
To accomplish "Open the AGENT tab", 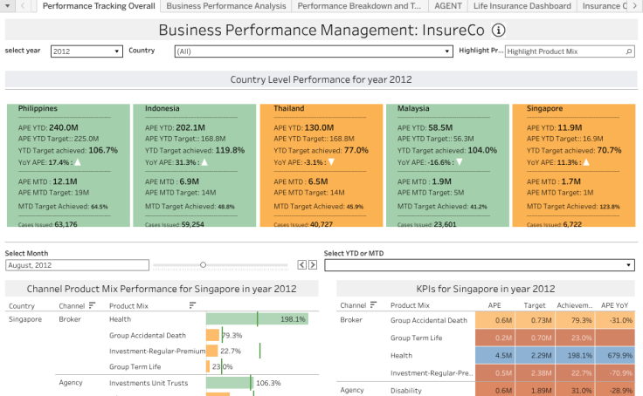I will point(448,6).
